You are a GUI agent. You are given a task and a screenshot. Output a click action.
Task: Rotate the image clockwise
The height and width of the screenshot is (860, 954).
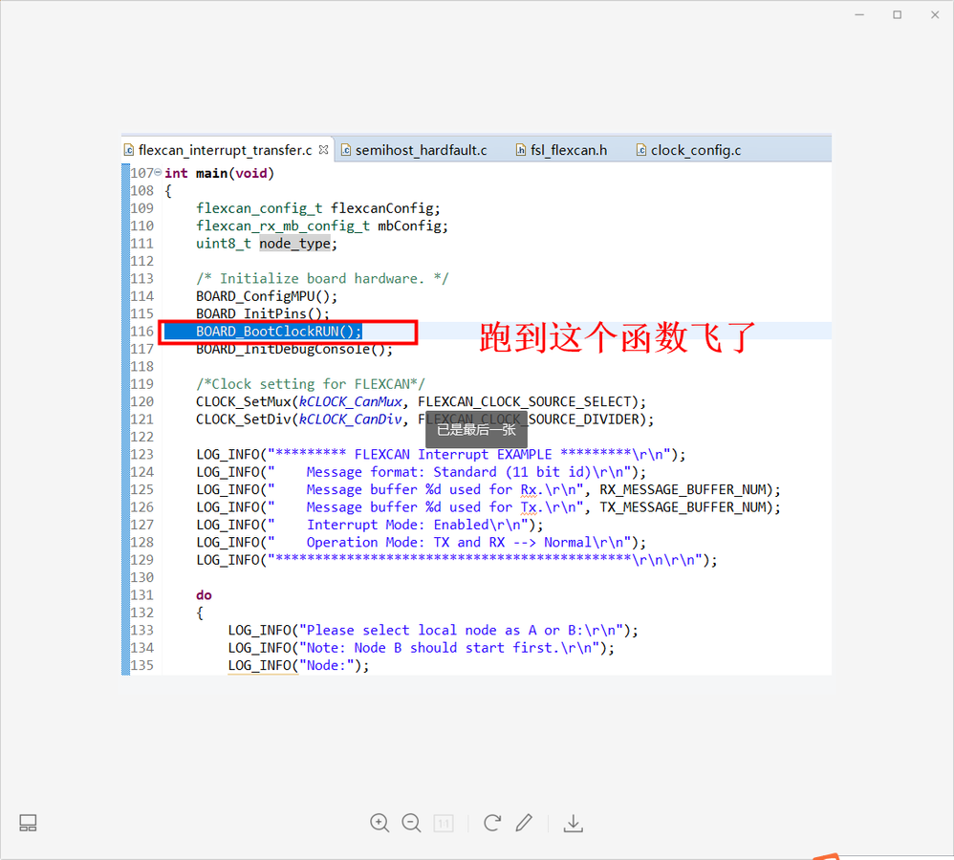coord(492,823)
